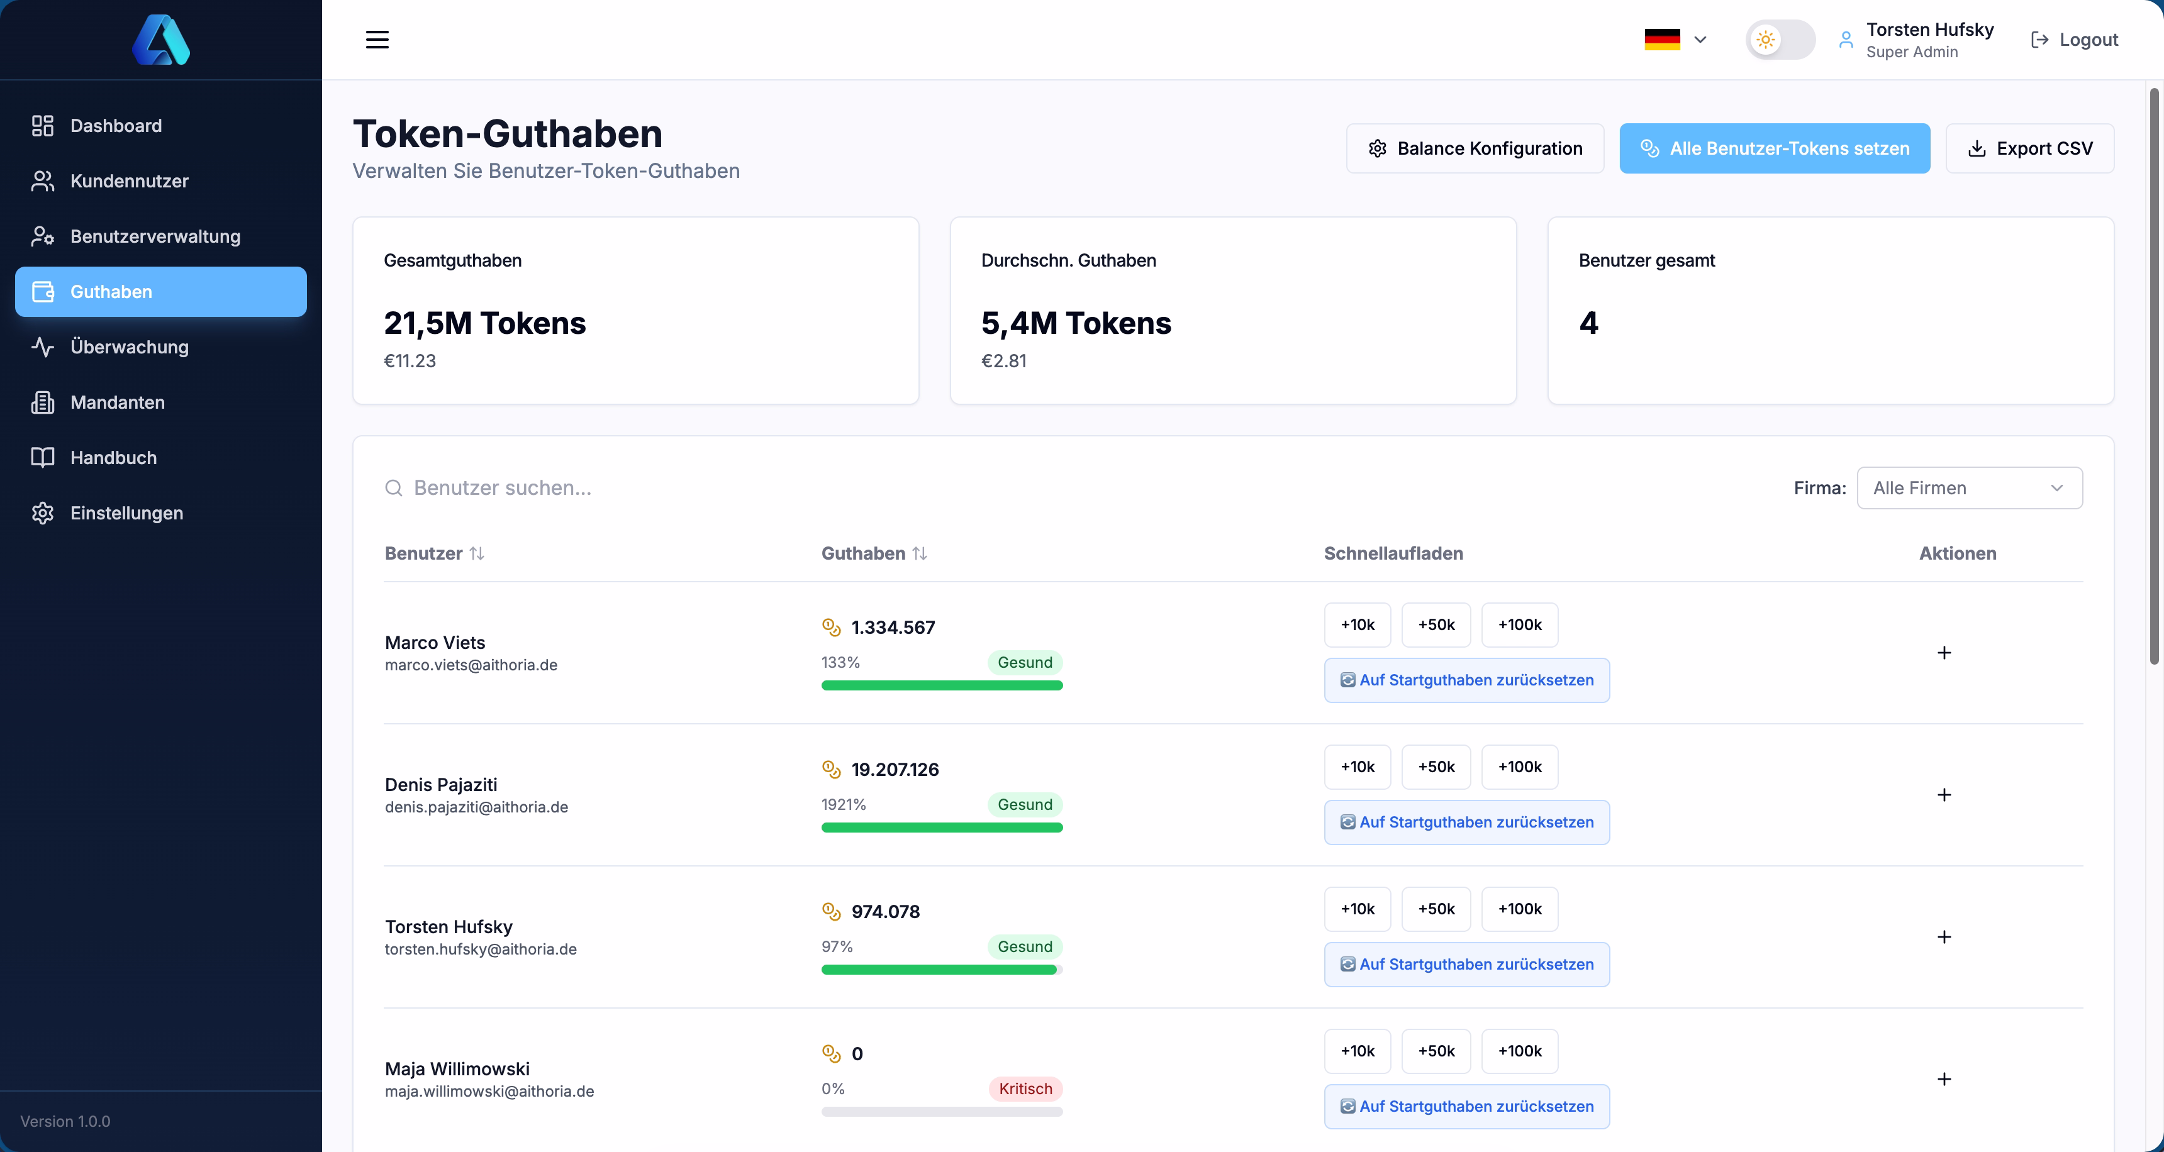Screen dimensions: 2164x1152
Task: Click the Kundennutzer users icon
Action: pos(43,180)
